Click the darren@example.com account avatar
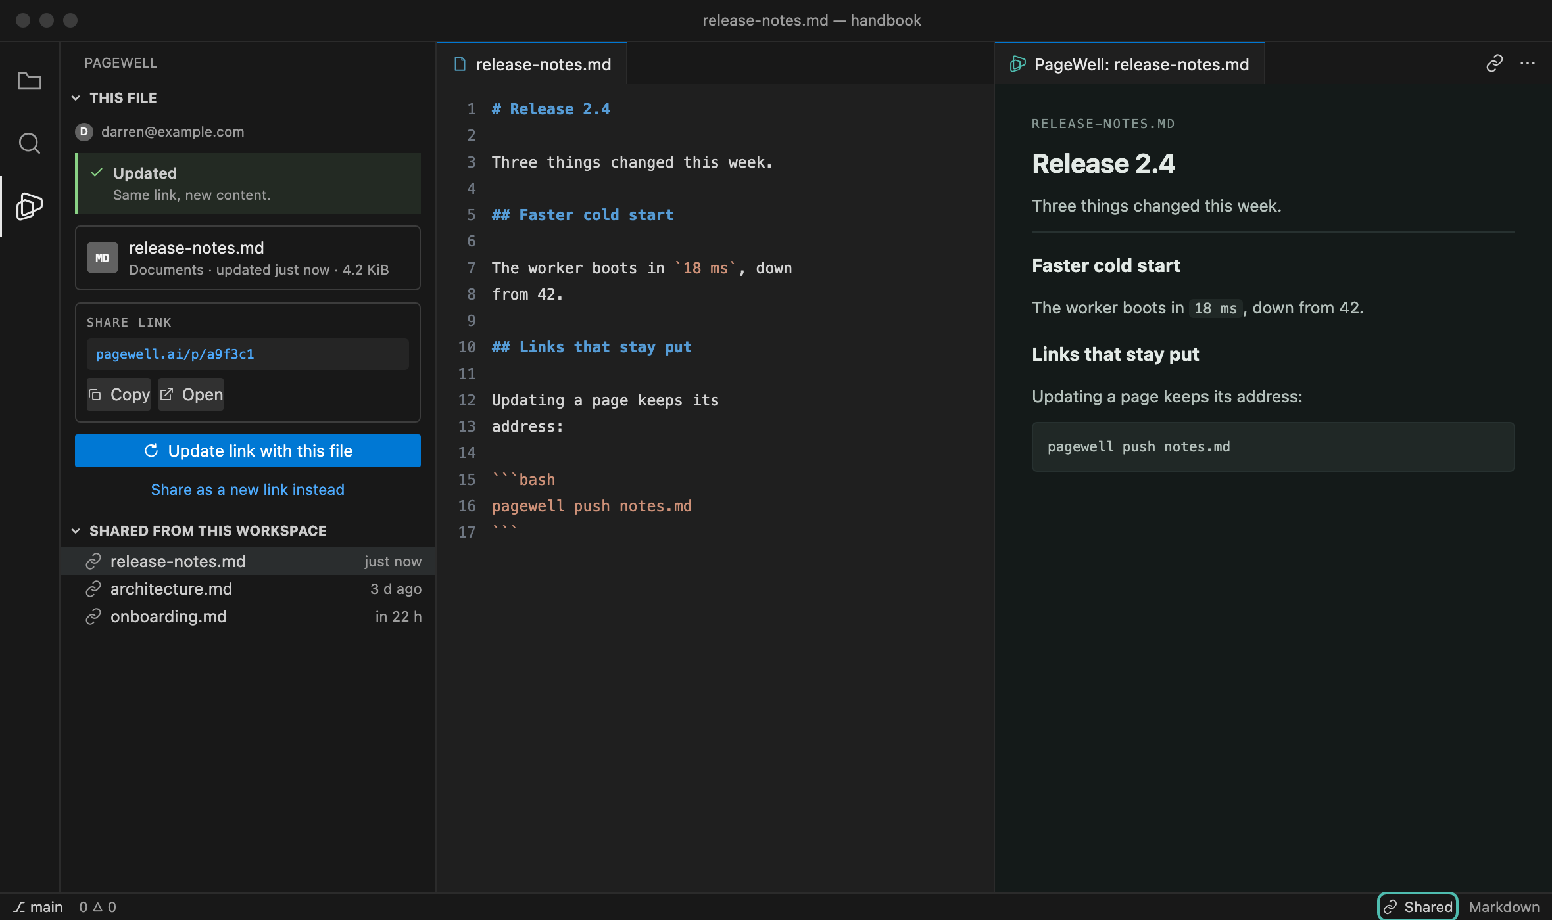 [84, 131]
